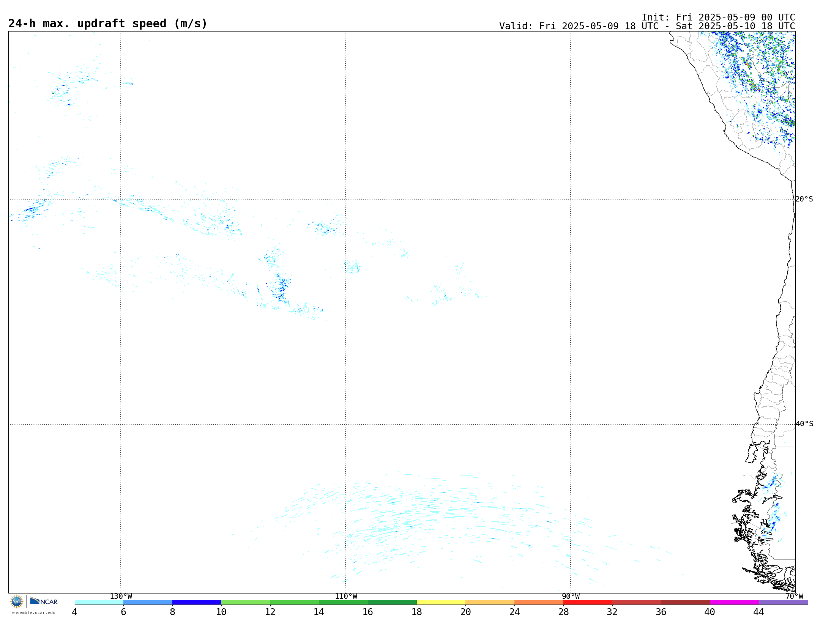The height and width of the screenshot is (617, 820).
Task: Click the colorbar tick label 8
Action: (173, 612)
